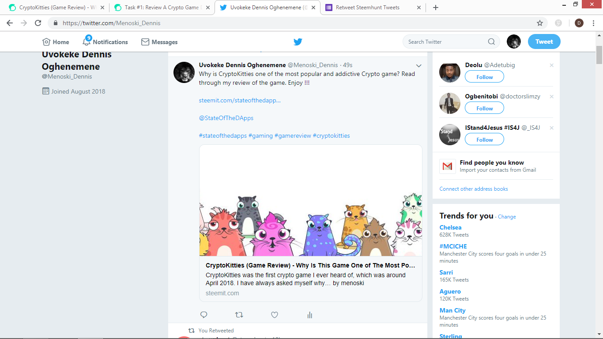Open the Chrome three-dot menu
The image size is (603, 339).
click(594, 23)
